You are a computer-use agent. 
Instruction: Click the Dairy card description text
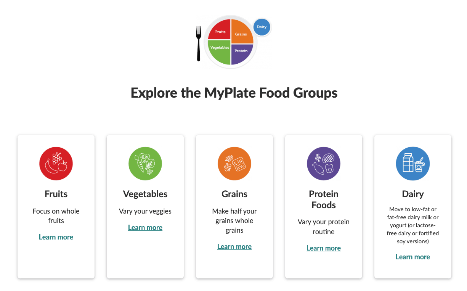[x=413, y=225]
